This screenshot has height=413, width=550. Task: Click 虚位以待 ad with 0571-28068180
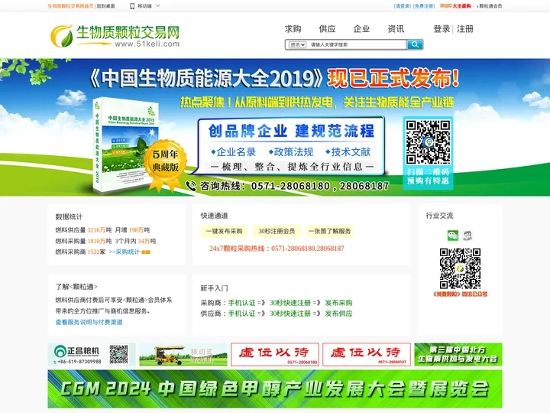click(275, 354)
